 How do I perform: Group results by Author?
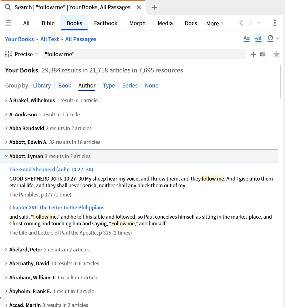[87, 86]
